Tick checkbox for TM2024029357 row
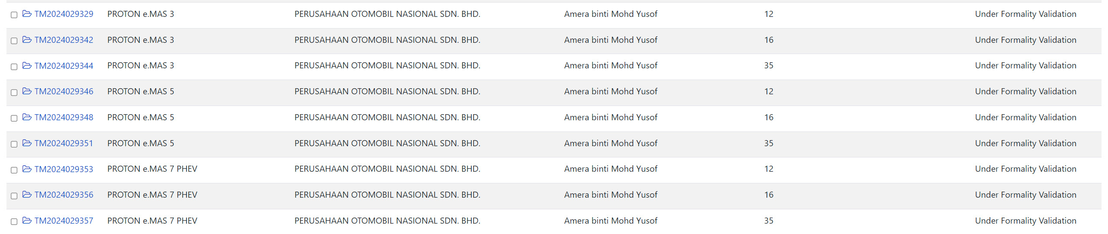This screenshot has height=234, width=1108. [14, 222]
